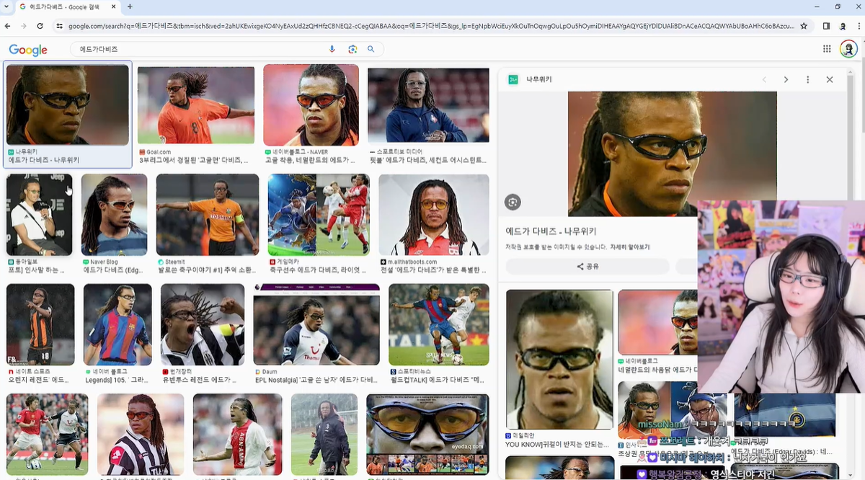Bookmark this page with the star icon
This screenshot has height=480, width=865.
click(x=804, y=26)
